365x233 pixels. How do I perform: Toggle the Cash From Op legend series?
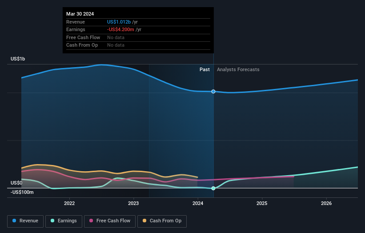coord(162,221)
